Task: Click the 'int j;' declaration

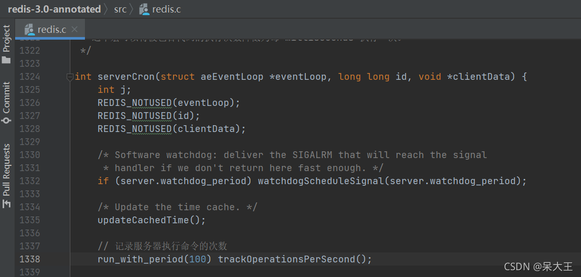Action: tap(115, 90)
